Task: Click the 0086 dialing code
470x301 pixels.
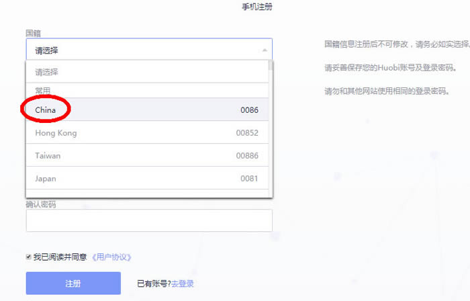Action: (x=249, y=110)
